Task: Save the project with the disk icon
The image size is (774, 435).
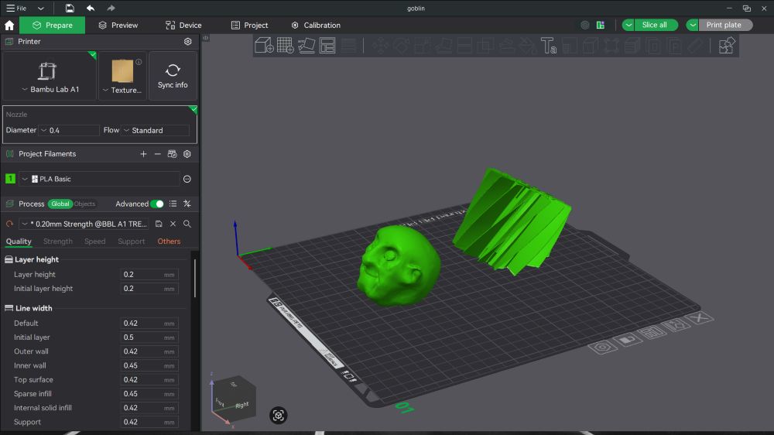Action: [70, 8]
